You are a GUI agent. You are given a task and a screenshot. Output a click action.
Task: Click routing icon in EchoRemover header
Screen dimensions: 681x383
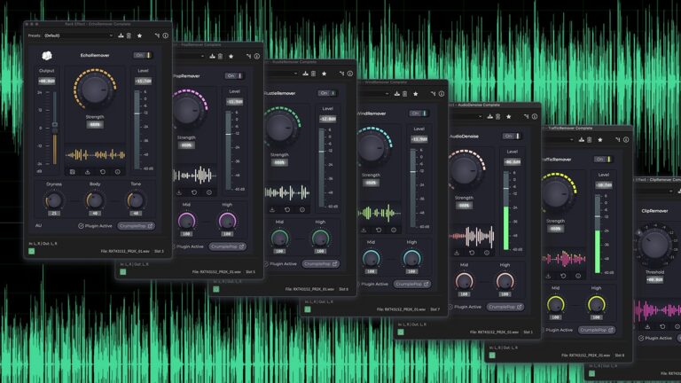click(157, 35)
